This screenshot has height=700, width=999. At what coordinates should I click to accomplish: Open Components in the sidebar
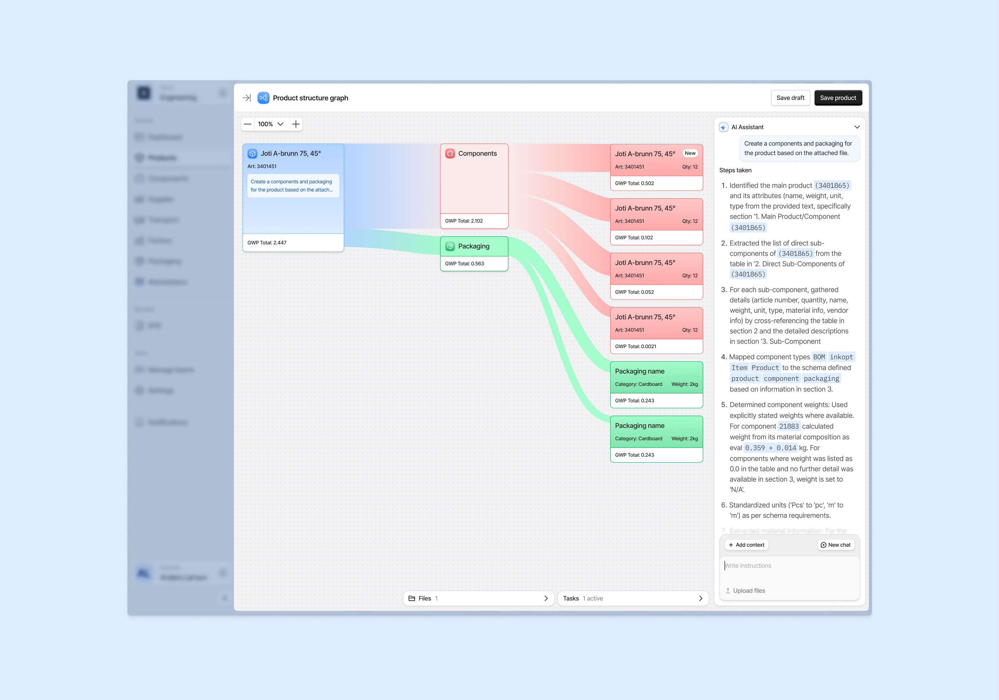coord(181,178)
